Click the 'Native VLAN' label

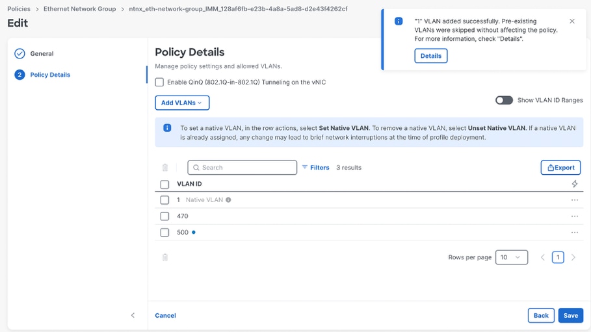point(204,200)
